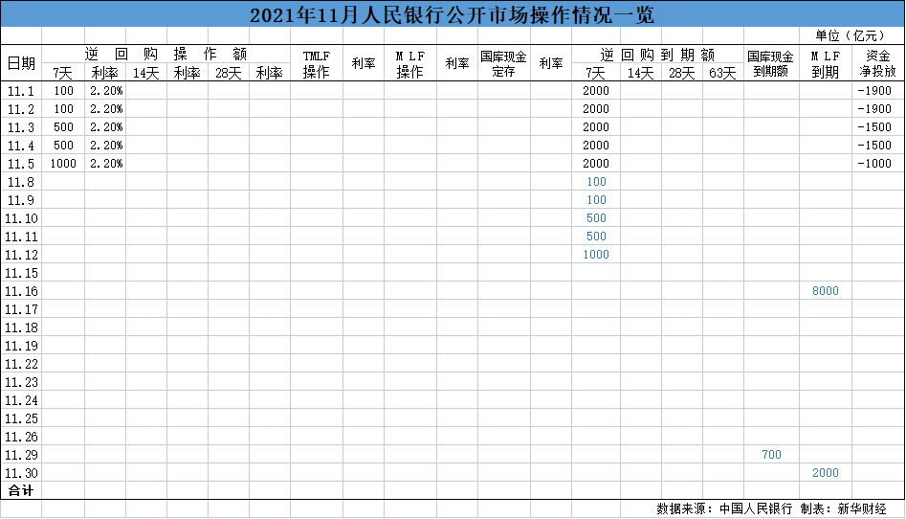Select the 8000 MLF maturity cell
The width and height of the screenshot is (906, 519).
825,291
